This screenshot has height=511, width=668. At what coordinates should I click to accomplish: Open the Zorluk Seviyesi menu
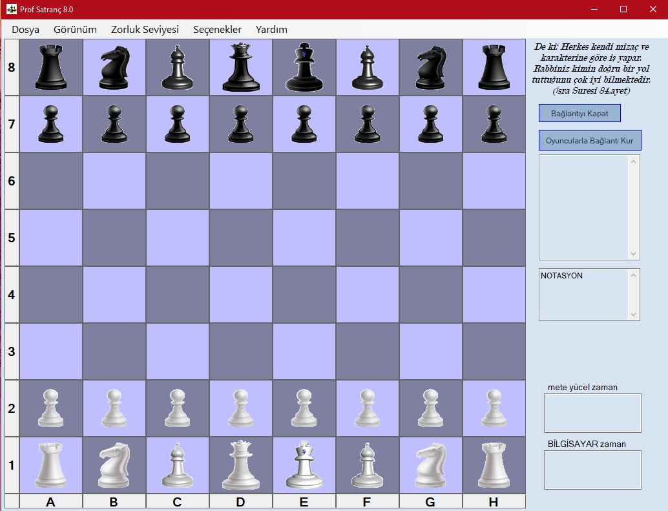click(145, 30)
